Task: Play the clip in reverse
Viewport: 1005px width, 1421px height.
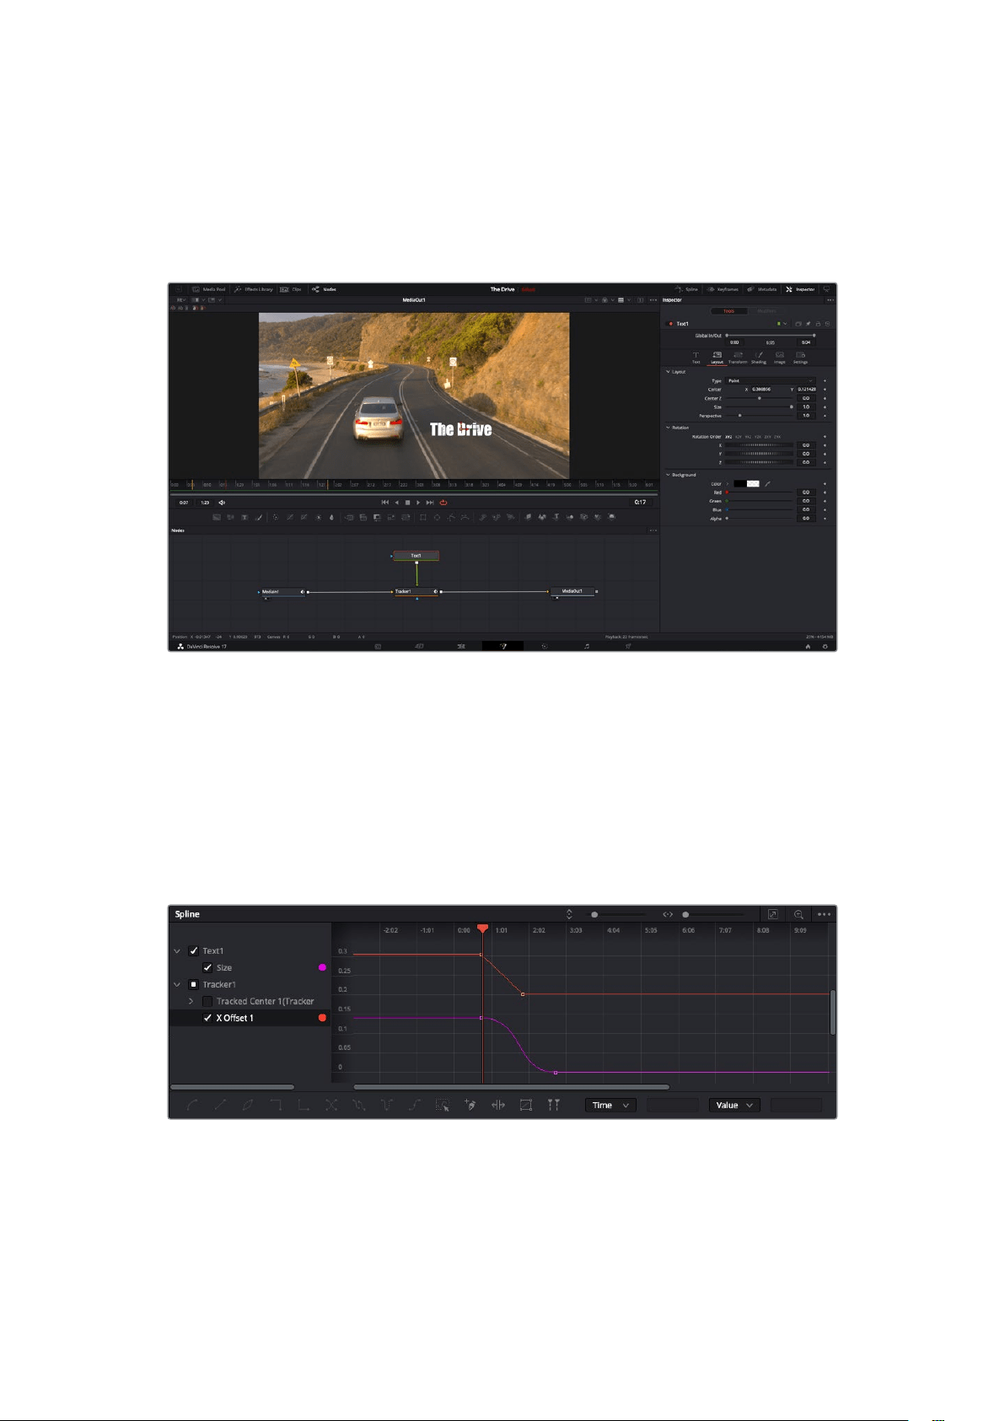Action: pyautogui.click(x=396, y=503)
